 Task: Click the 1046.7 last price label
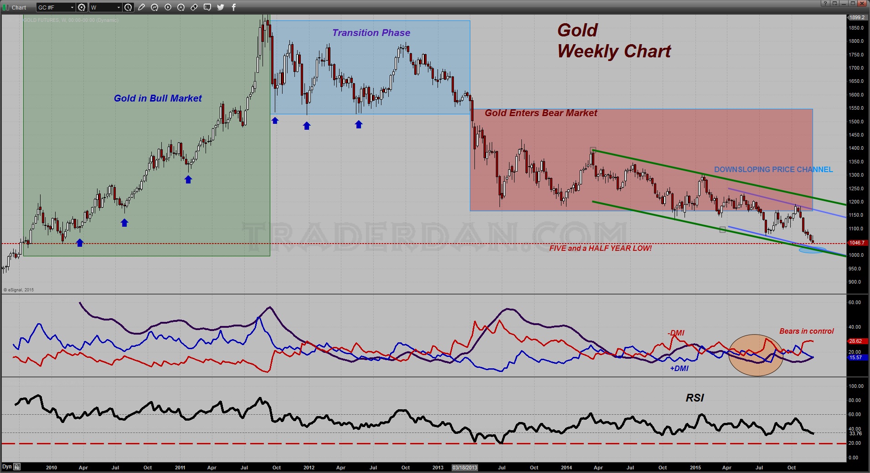coord(857,243)
